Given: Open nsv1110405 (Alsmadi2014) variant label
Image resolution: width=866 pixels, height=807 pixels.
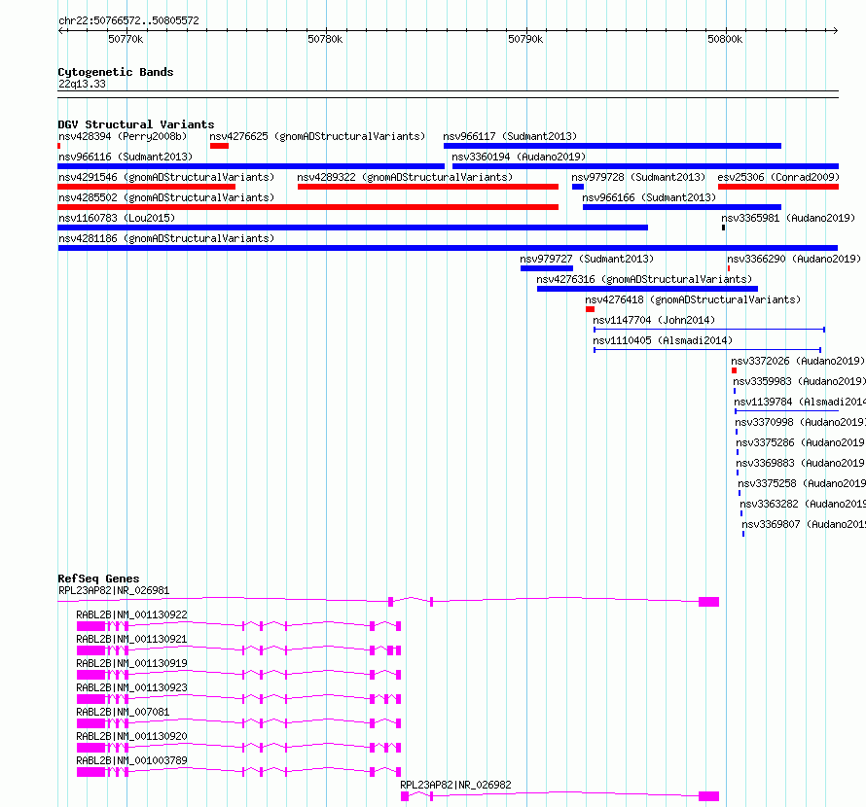Looking at the screenshot, I should click(x=663, y=340).
